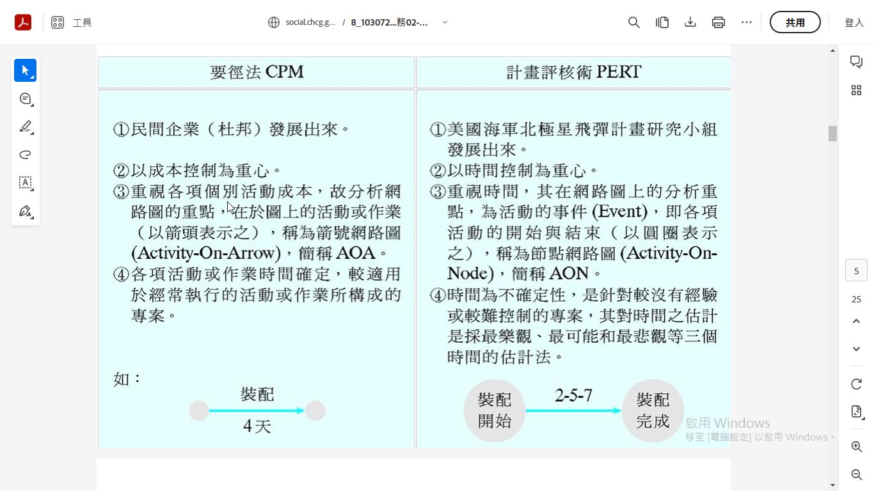Open the more options ellipsis menu

click(x=747, y=22)
